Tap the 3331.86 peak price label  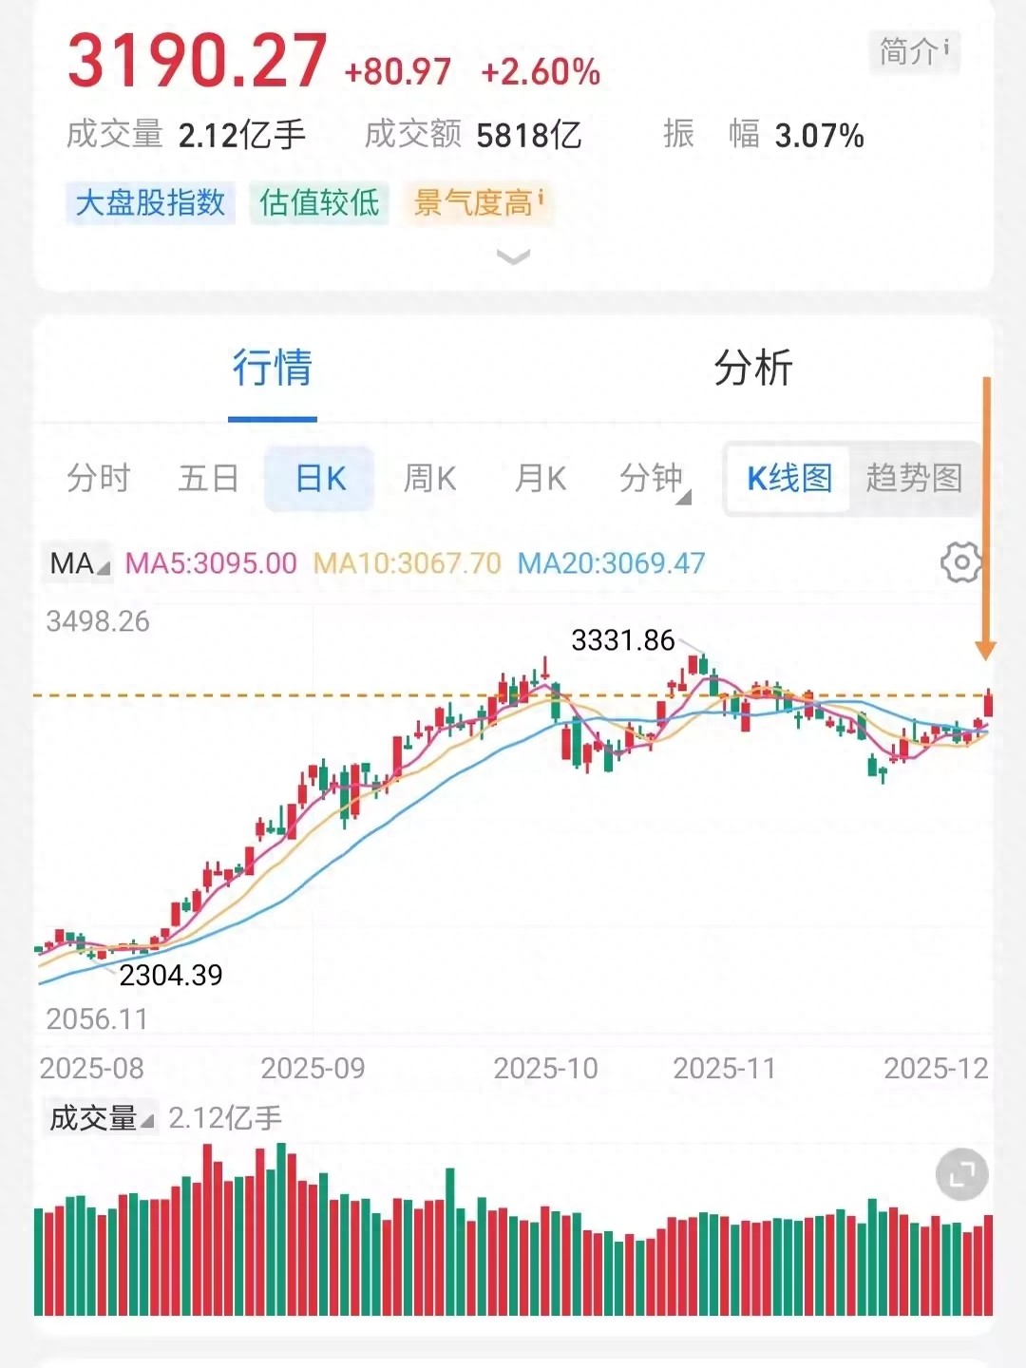tap(622, 640)
